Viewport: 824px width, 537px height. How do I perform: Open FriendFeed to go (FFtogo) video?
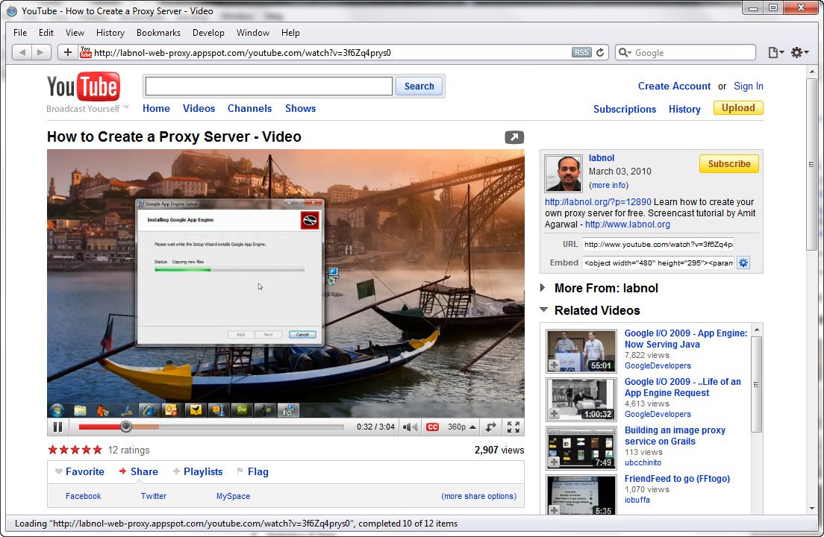677,479
